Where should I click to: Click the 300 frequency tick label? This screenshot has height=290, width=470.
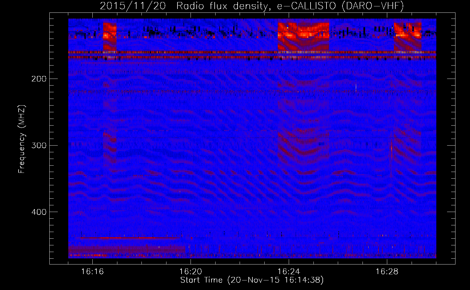(x=39, y=145)
